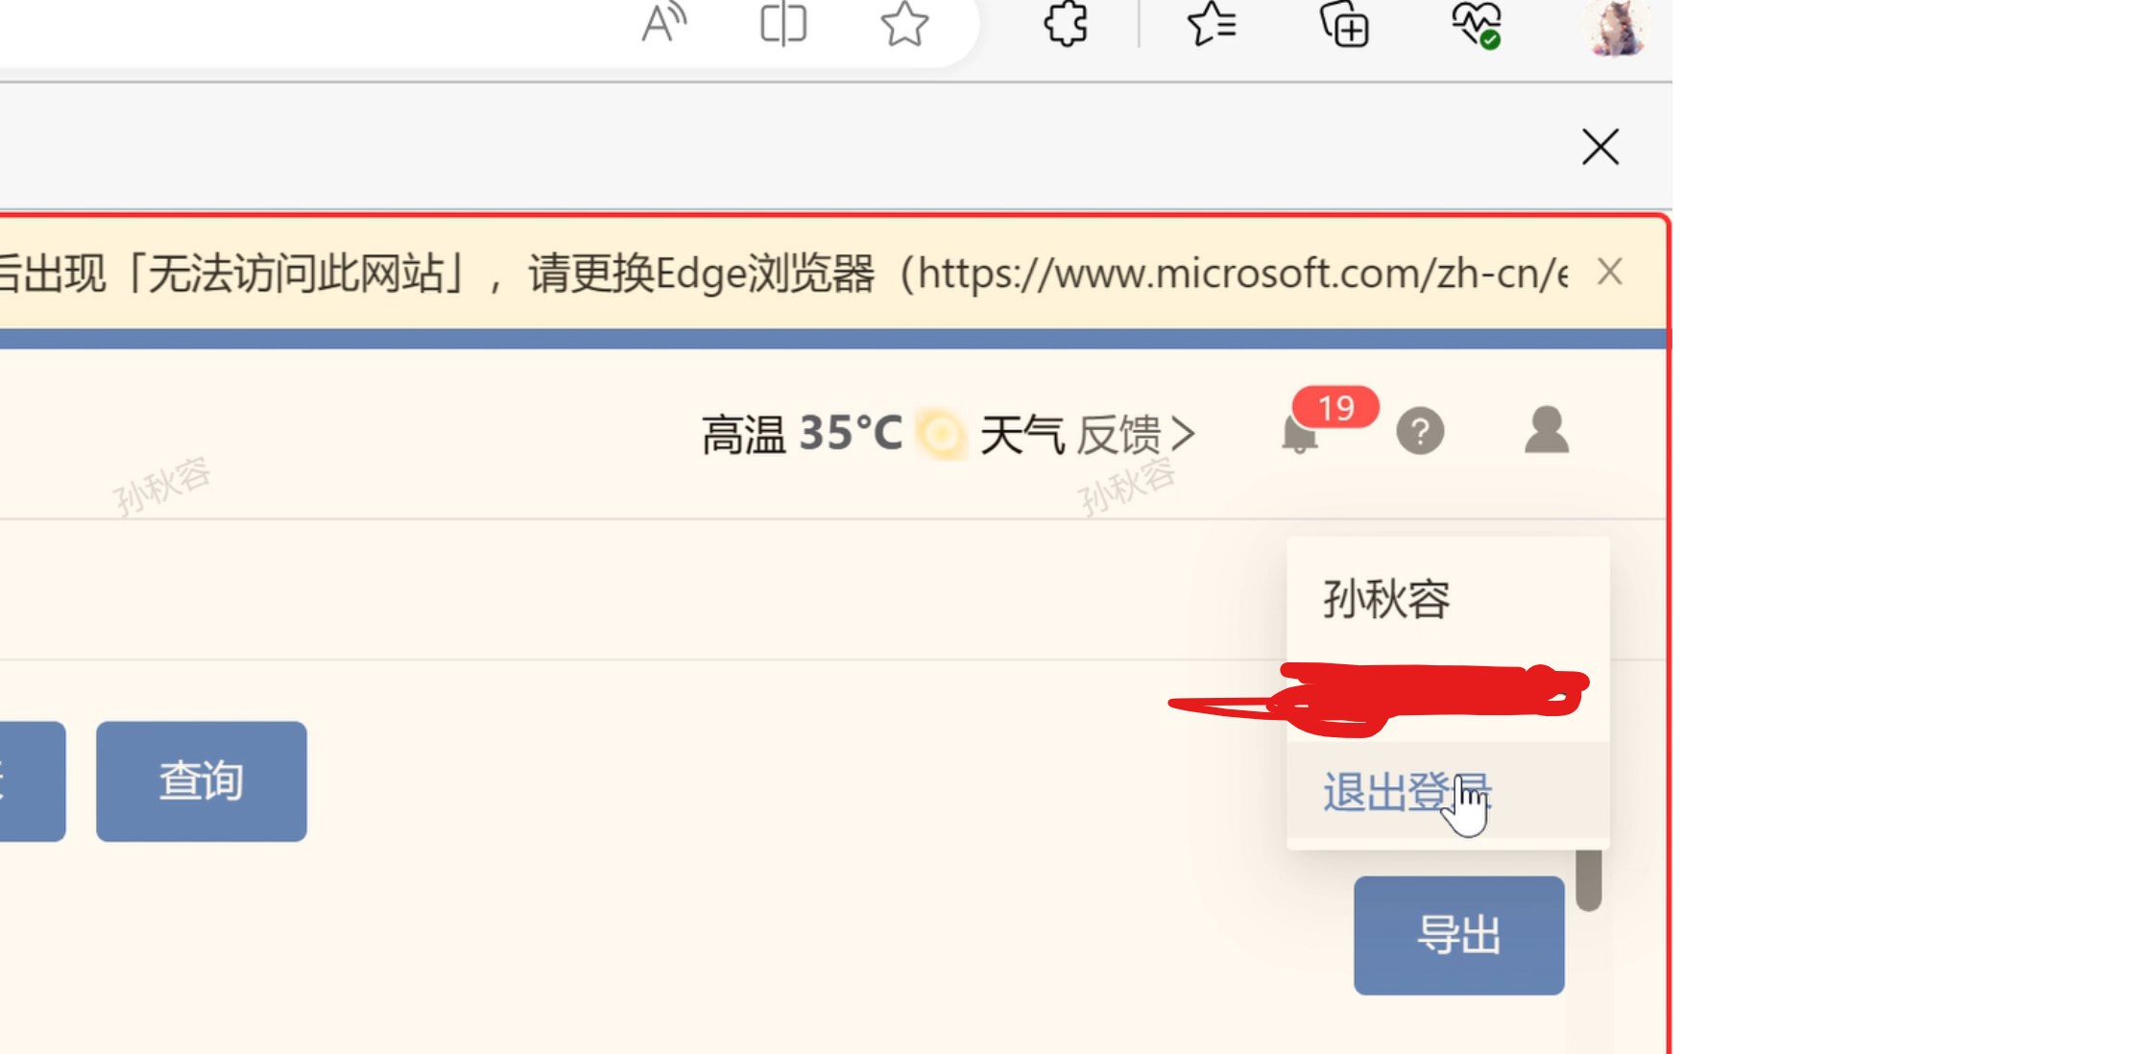Click the 导出 button
This screenshot has height=1054, width=2140.
click(x=1459, y=935)
